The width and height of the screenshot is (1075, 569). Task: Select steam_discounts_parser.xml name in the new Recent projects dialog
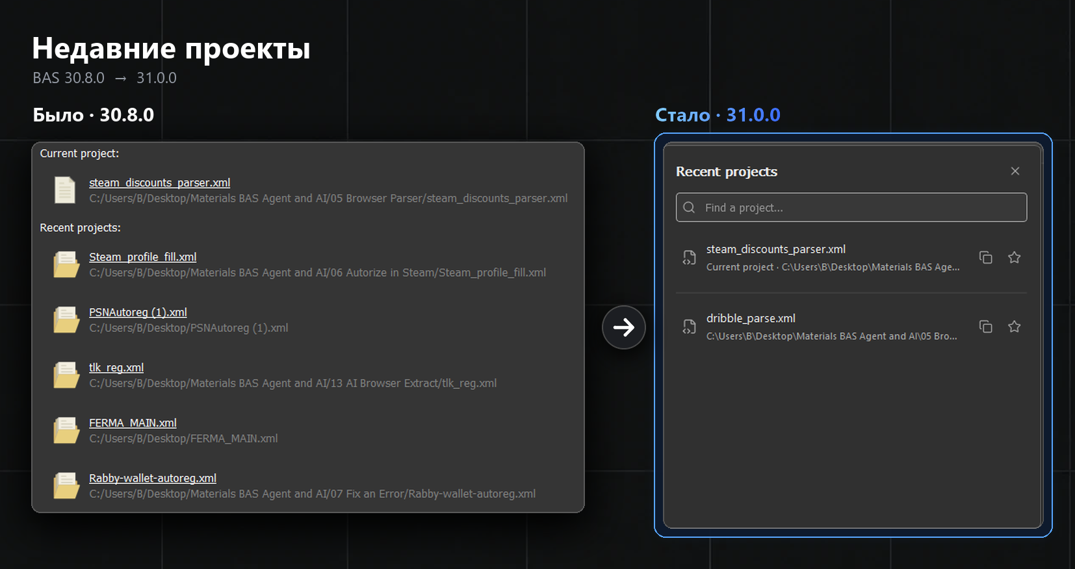pos(776,249)
